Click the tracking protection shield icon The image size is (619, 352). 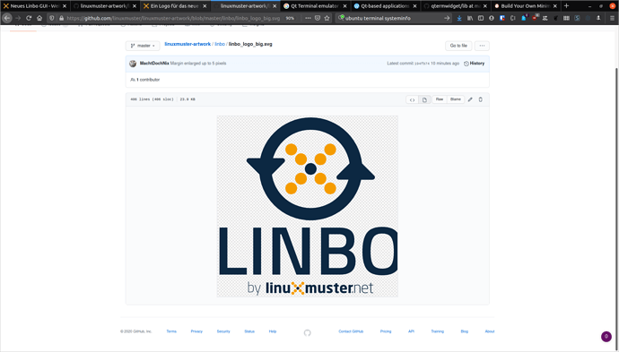click(x=52, y=18)
